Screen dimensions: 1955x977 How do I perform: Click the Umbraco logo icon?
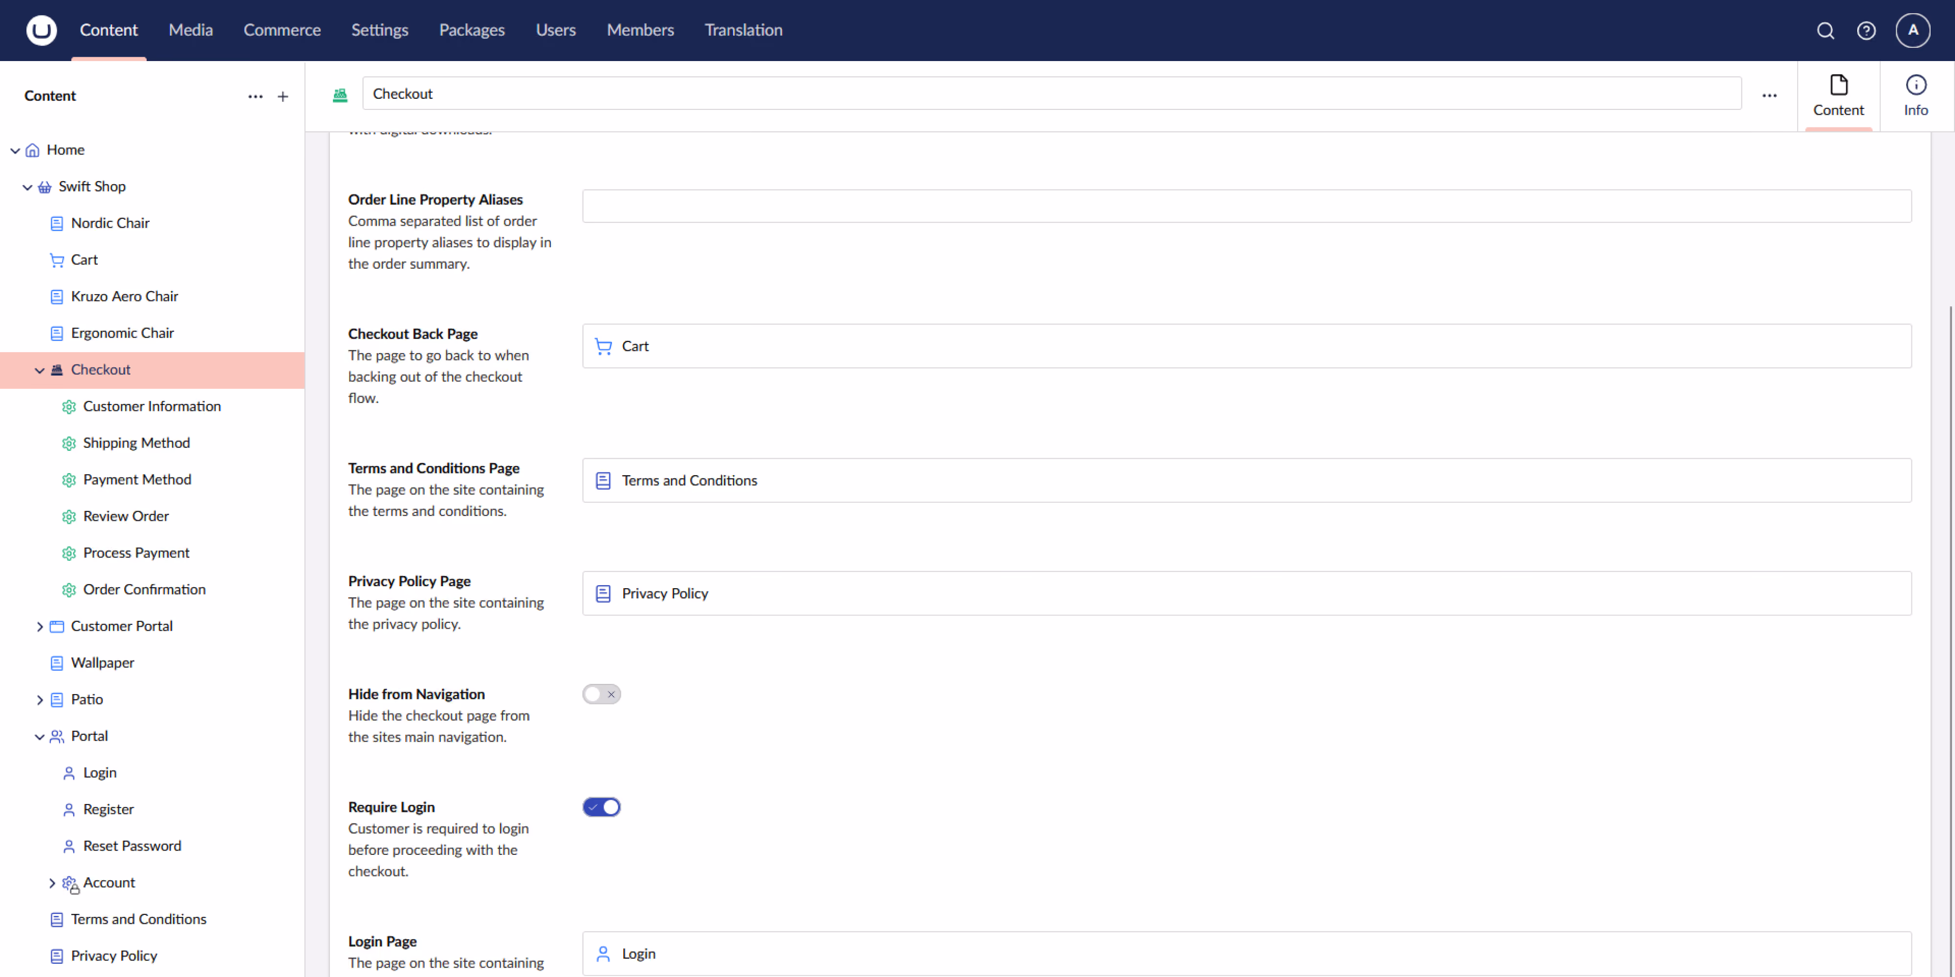[41, 30]
